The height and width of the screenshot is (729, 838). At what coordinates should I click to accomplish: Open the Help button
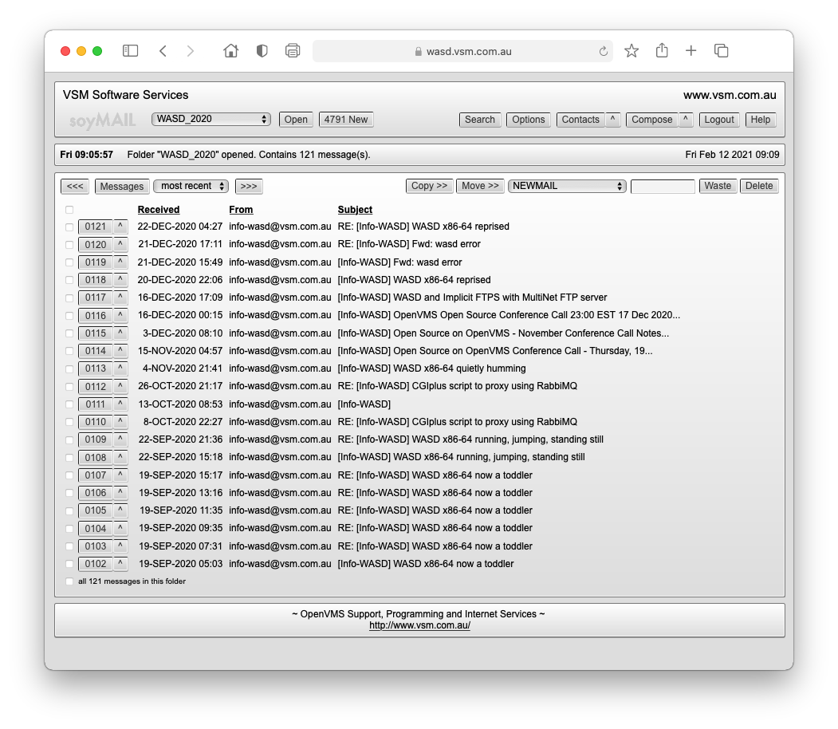coord(761,120)
